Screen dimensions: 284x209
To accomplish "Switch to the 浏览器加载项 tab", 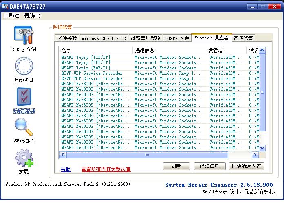I will (145, 38).
